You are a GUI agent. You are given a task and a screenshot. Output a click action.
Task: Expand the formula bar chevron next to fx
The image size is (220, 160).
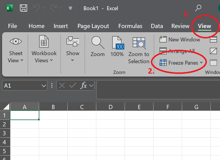[91, 86]
